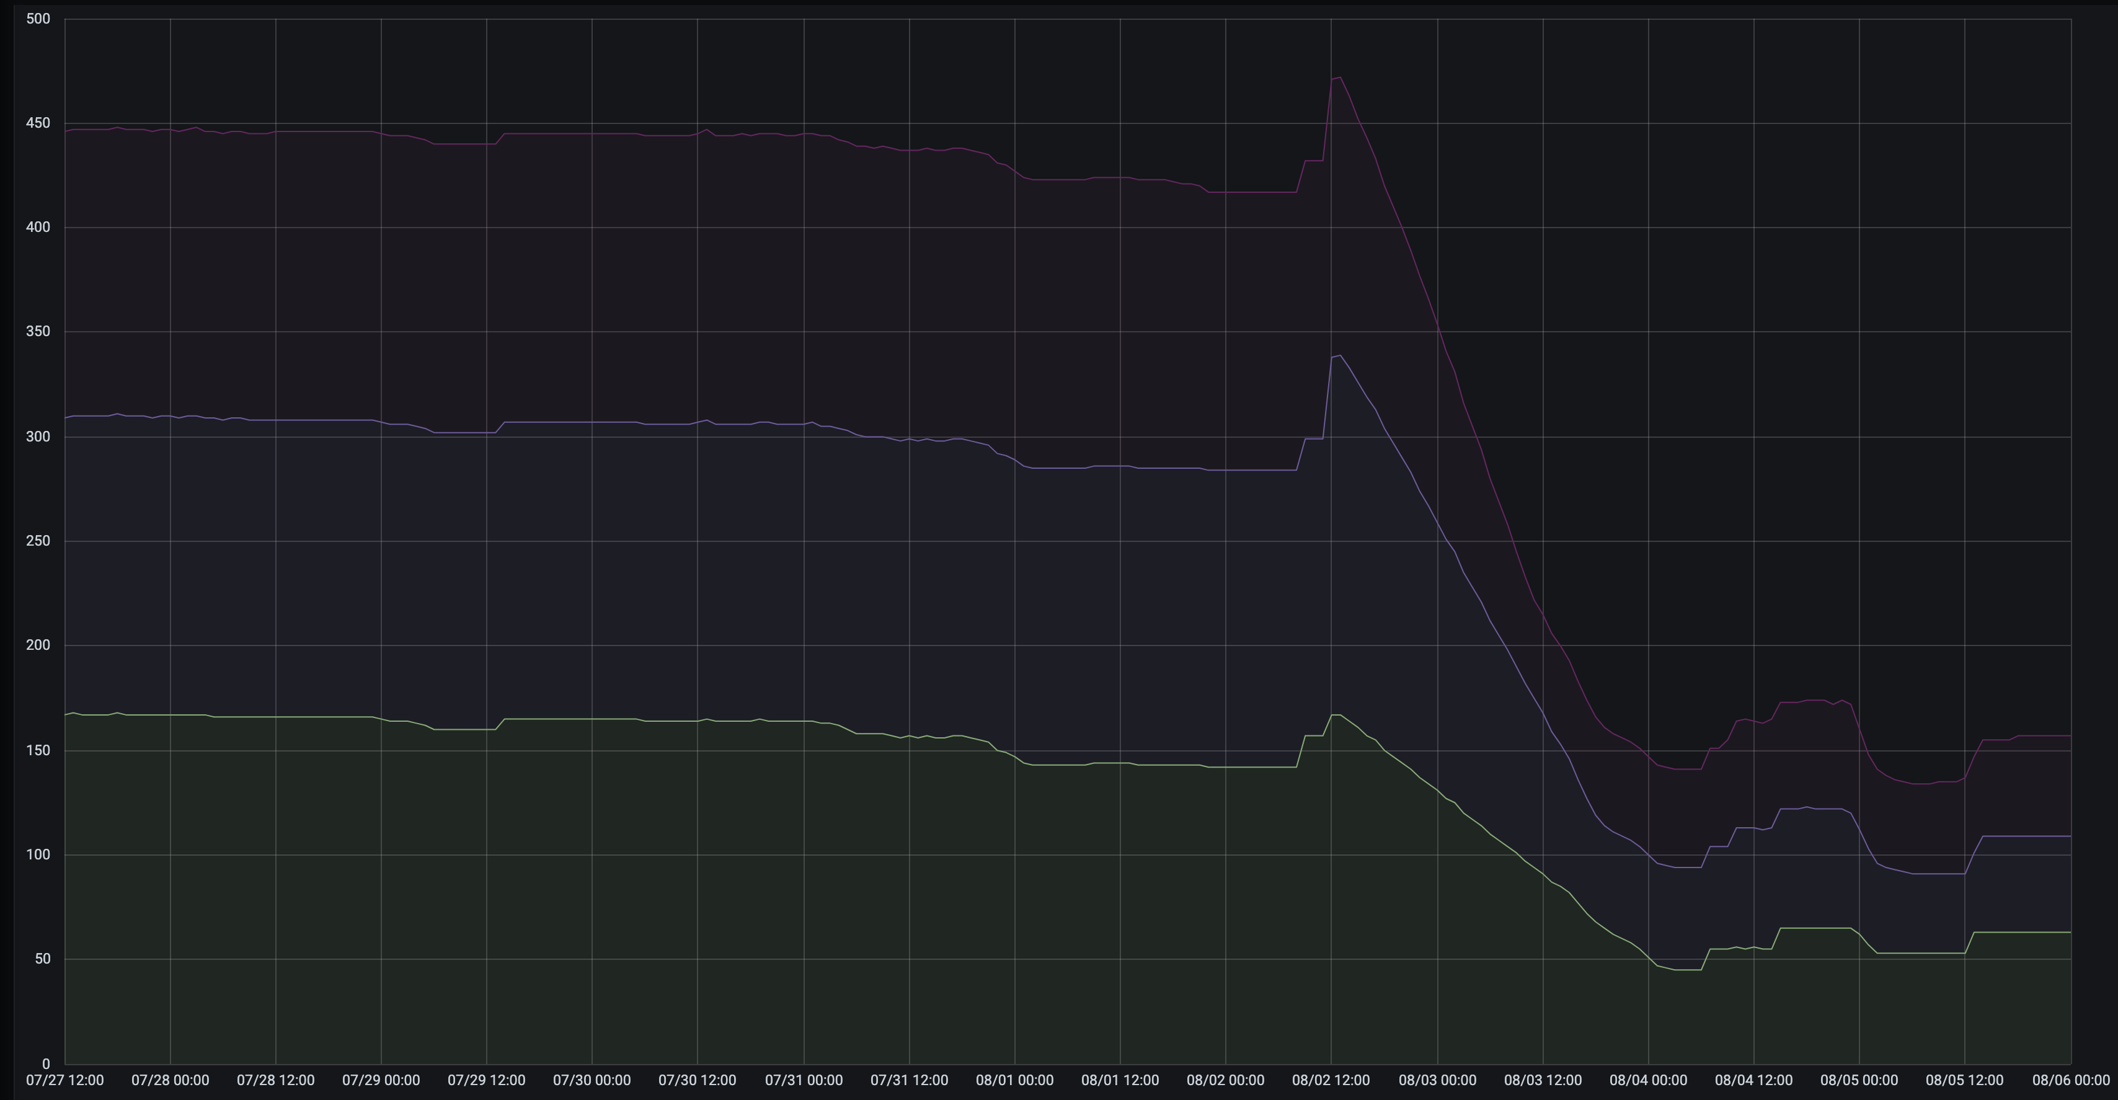Click the 50 y-axis label
This screenshot has width=2118, height=1100.
pos(42,959)
